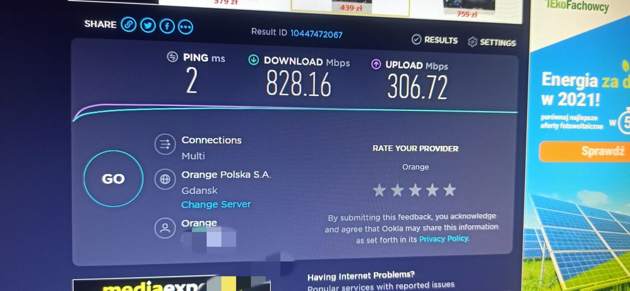Rate provider with first star

[x=379, y=190]
